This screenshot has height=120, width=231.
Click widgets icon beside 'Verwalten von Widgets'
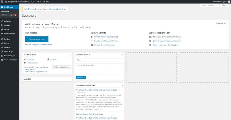[x=150, y=37]
